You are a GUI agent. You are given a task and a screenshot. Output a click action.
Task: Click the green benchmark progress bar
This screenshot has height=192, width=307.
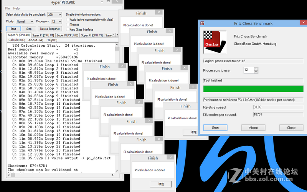(253, 89)
